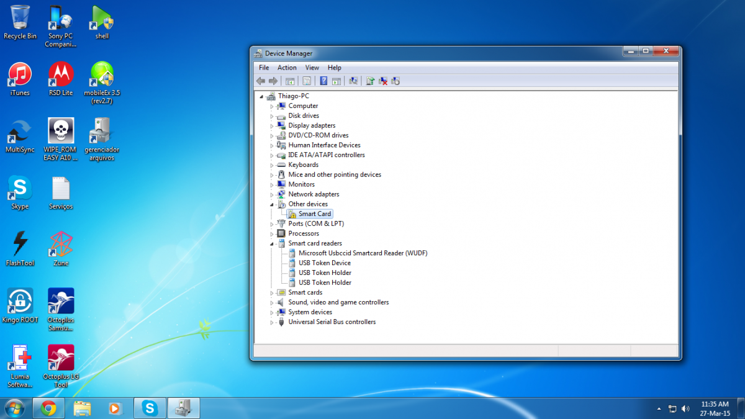Collapse the Thiago-PC root node
The width and height of the screenshot is (745, 419).
point(262,96)
